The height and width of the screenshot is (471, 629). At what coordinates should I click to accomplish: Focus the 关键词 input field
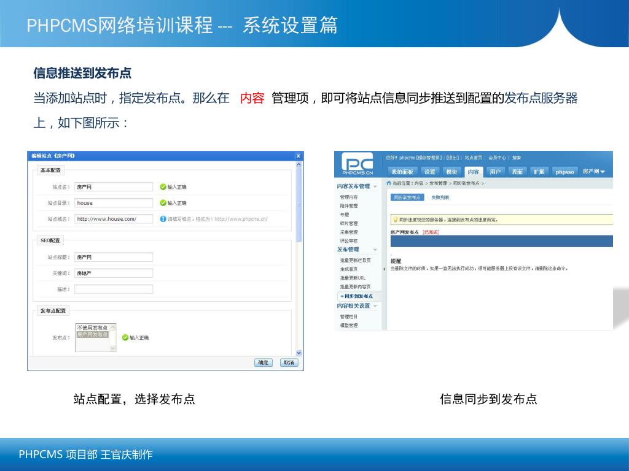[114, 273]
